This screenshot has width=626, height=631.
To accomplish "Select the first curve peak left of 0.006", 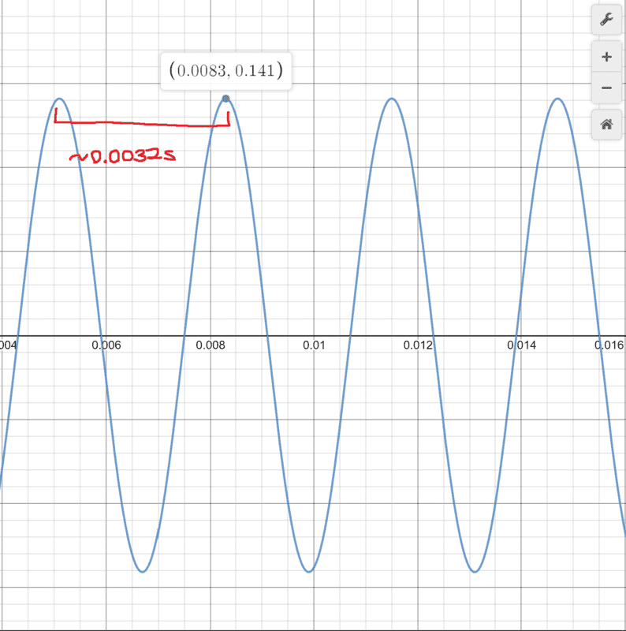I will pyautogui.click(x=59, y=99).
